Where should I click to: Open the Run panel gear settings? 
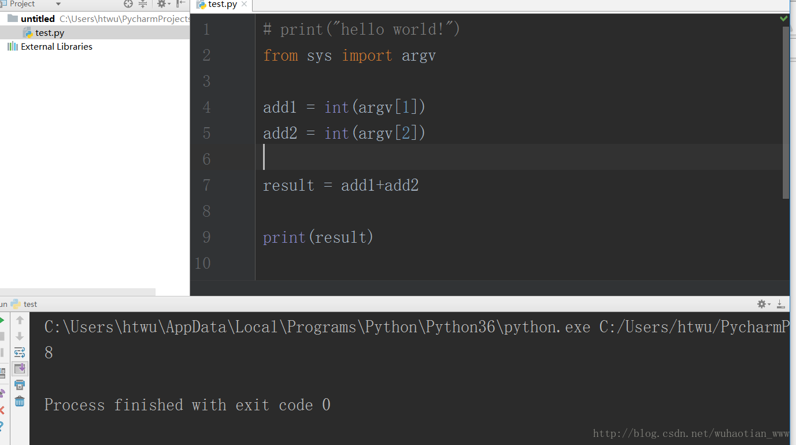763,304
